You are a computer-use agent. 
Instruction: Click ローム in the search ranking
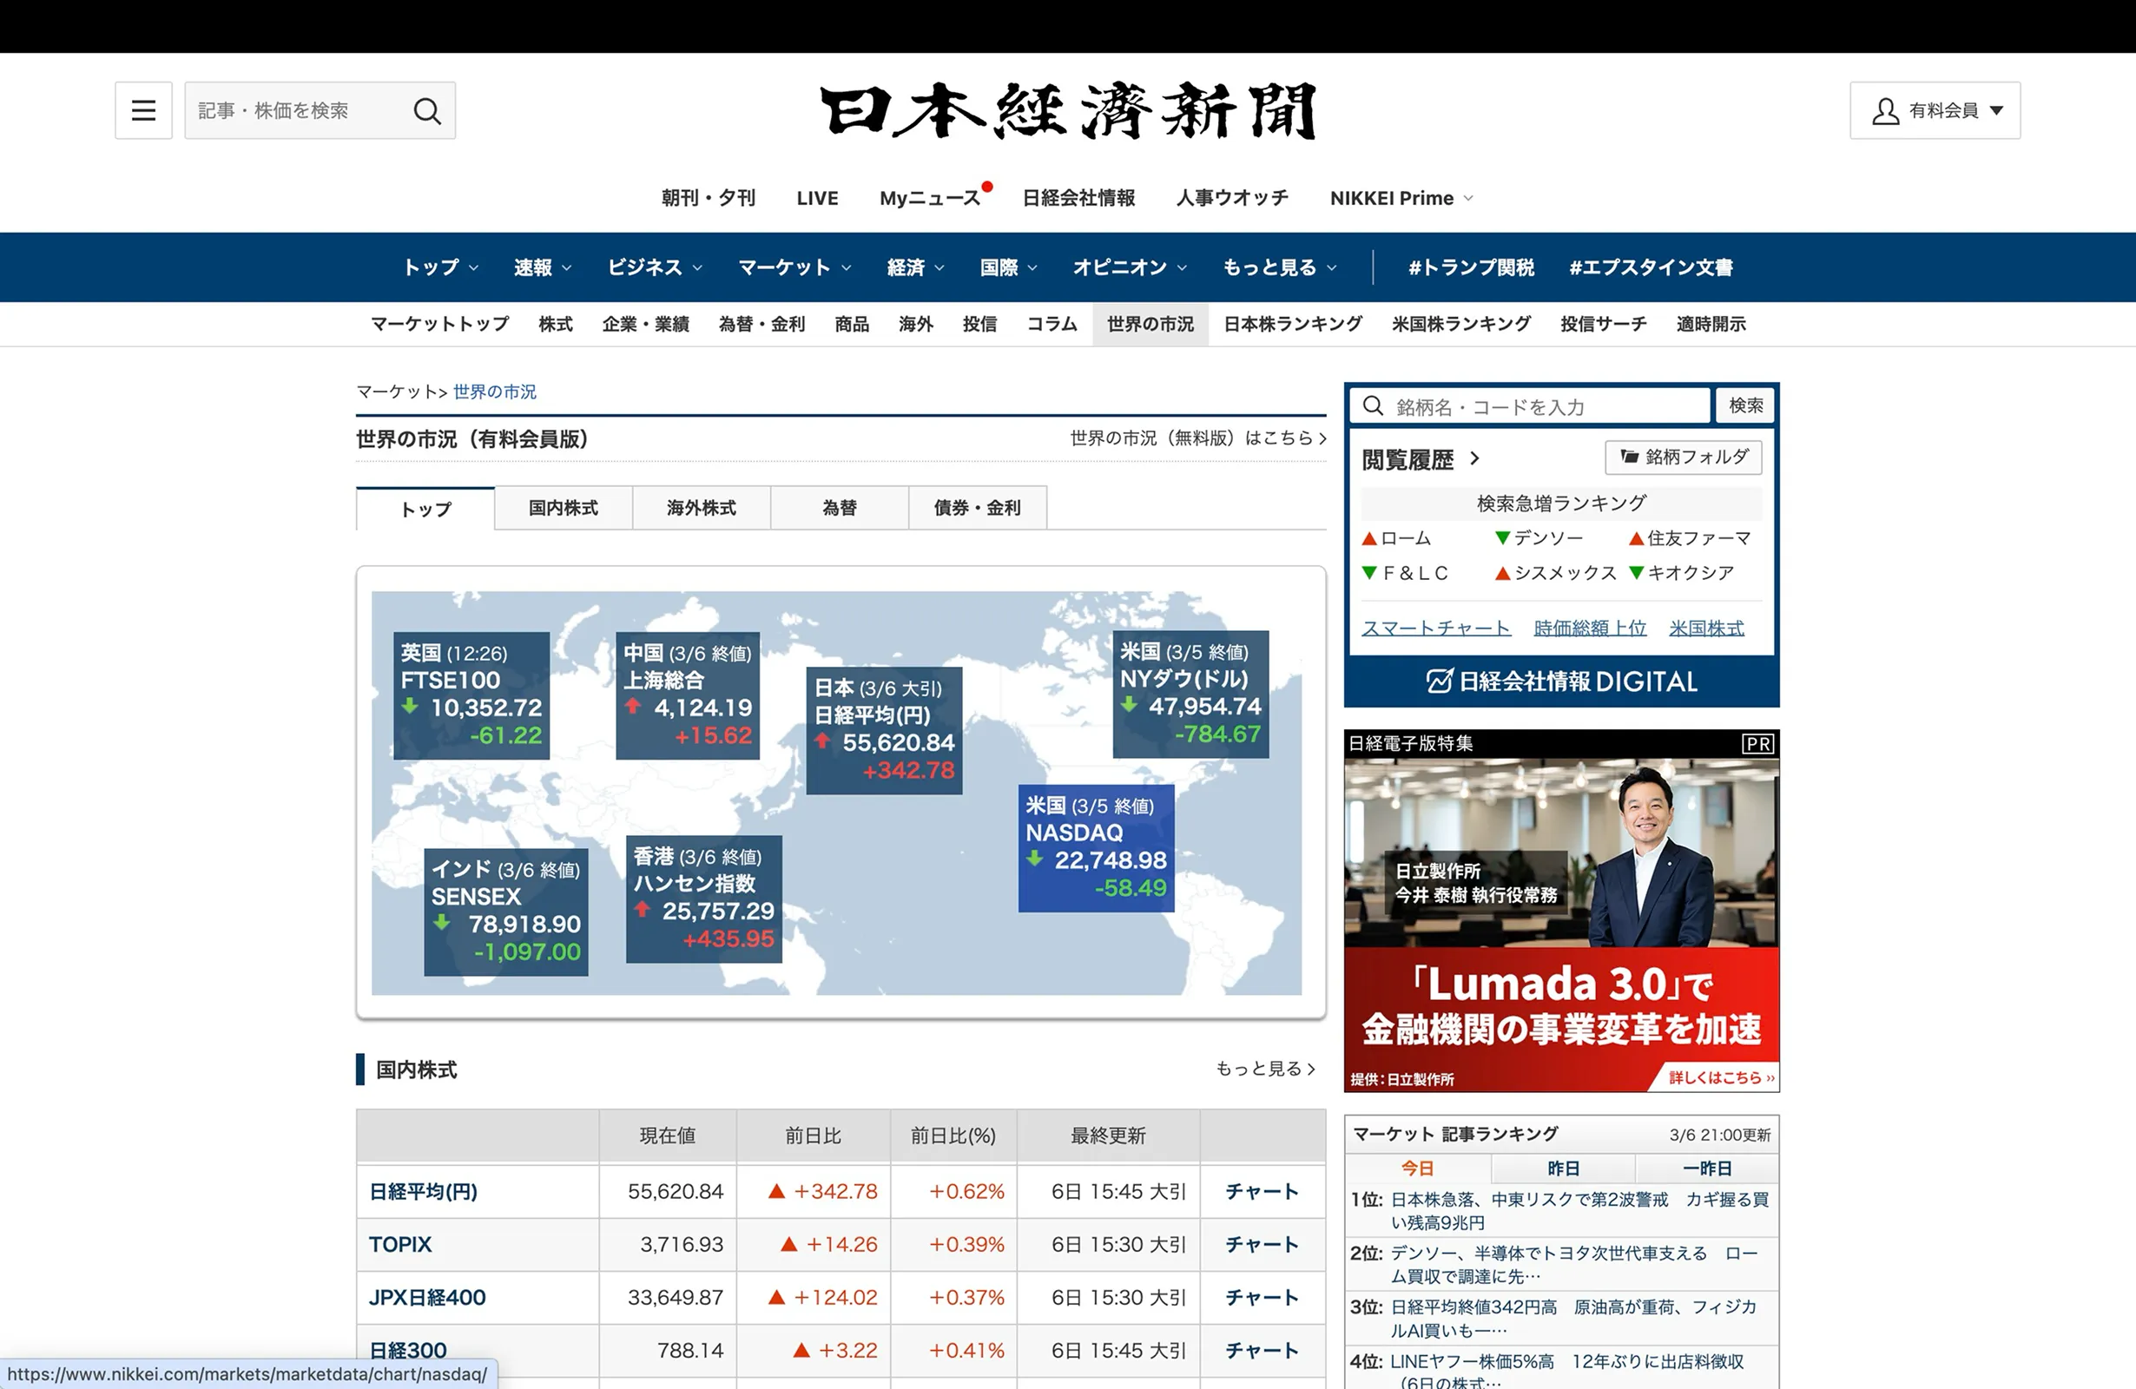(1406, 538)
